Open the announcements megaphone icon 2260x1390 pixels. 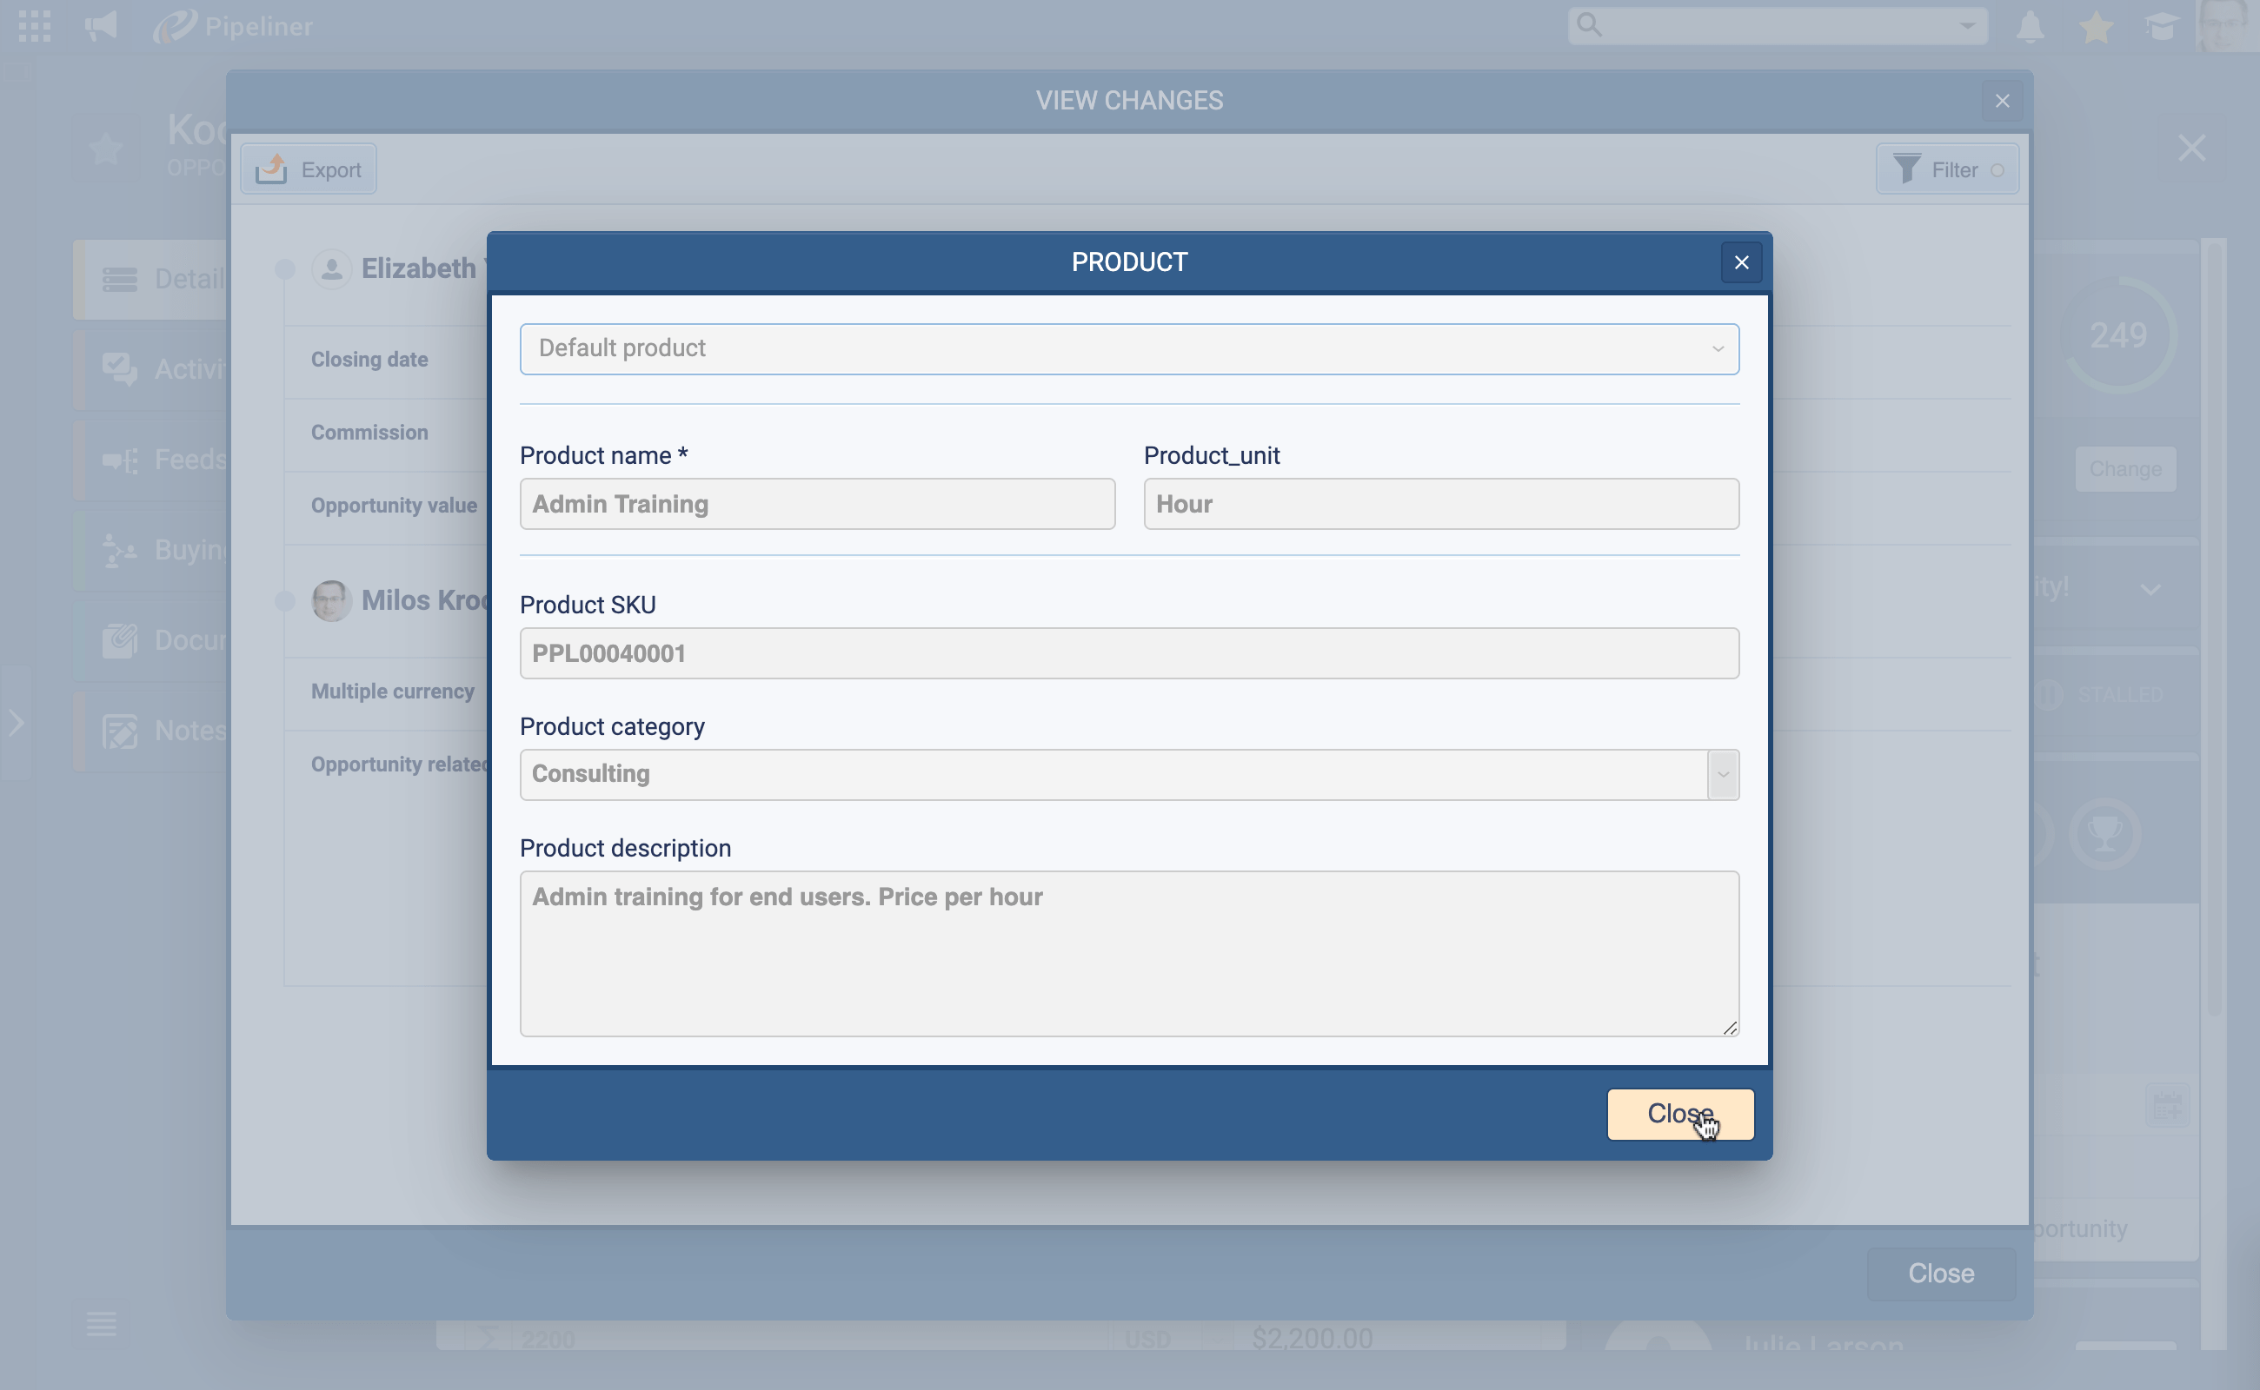(100, 26)
